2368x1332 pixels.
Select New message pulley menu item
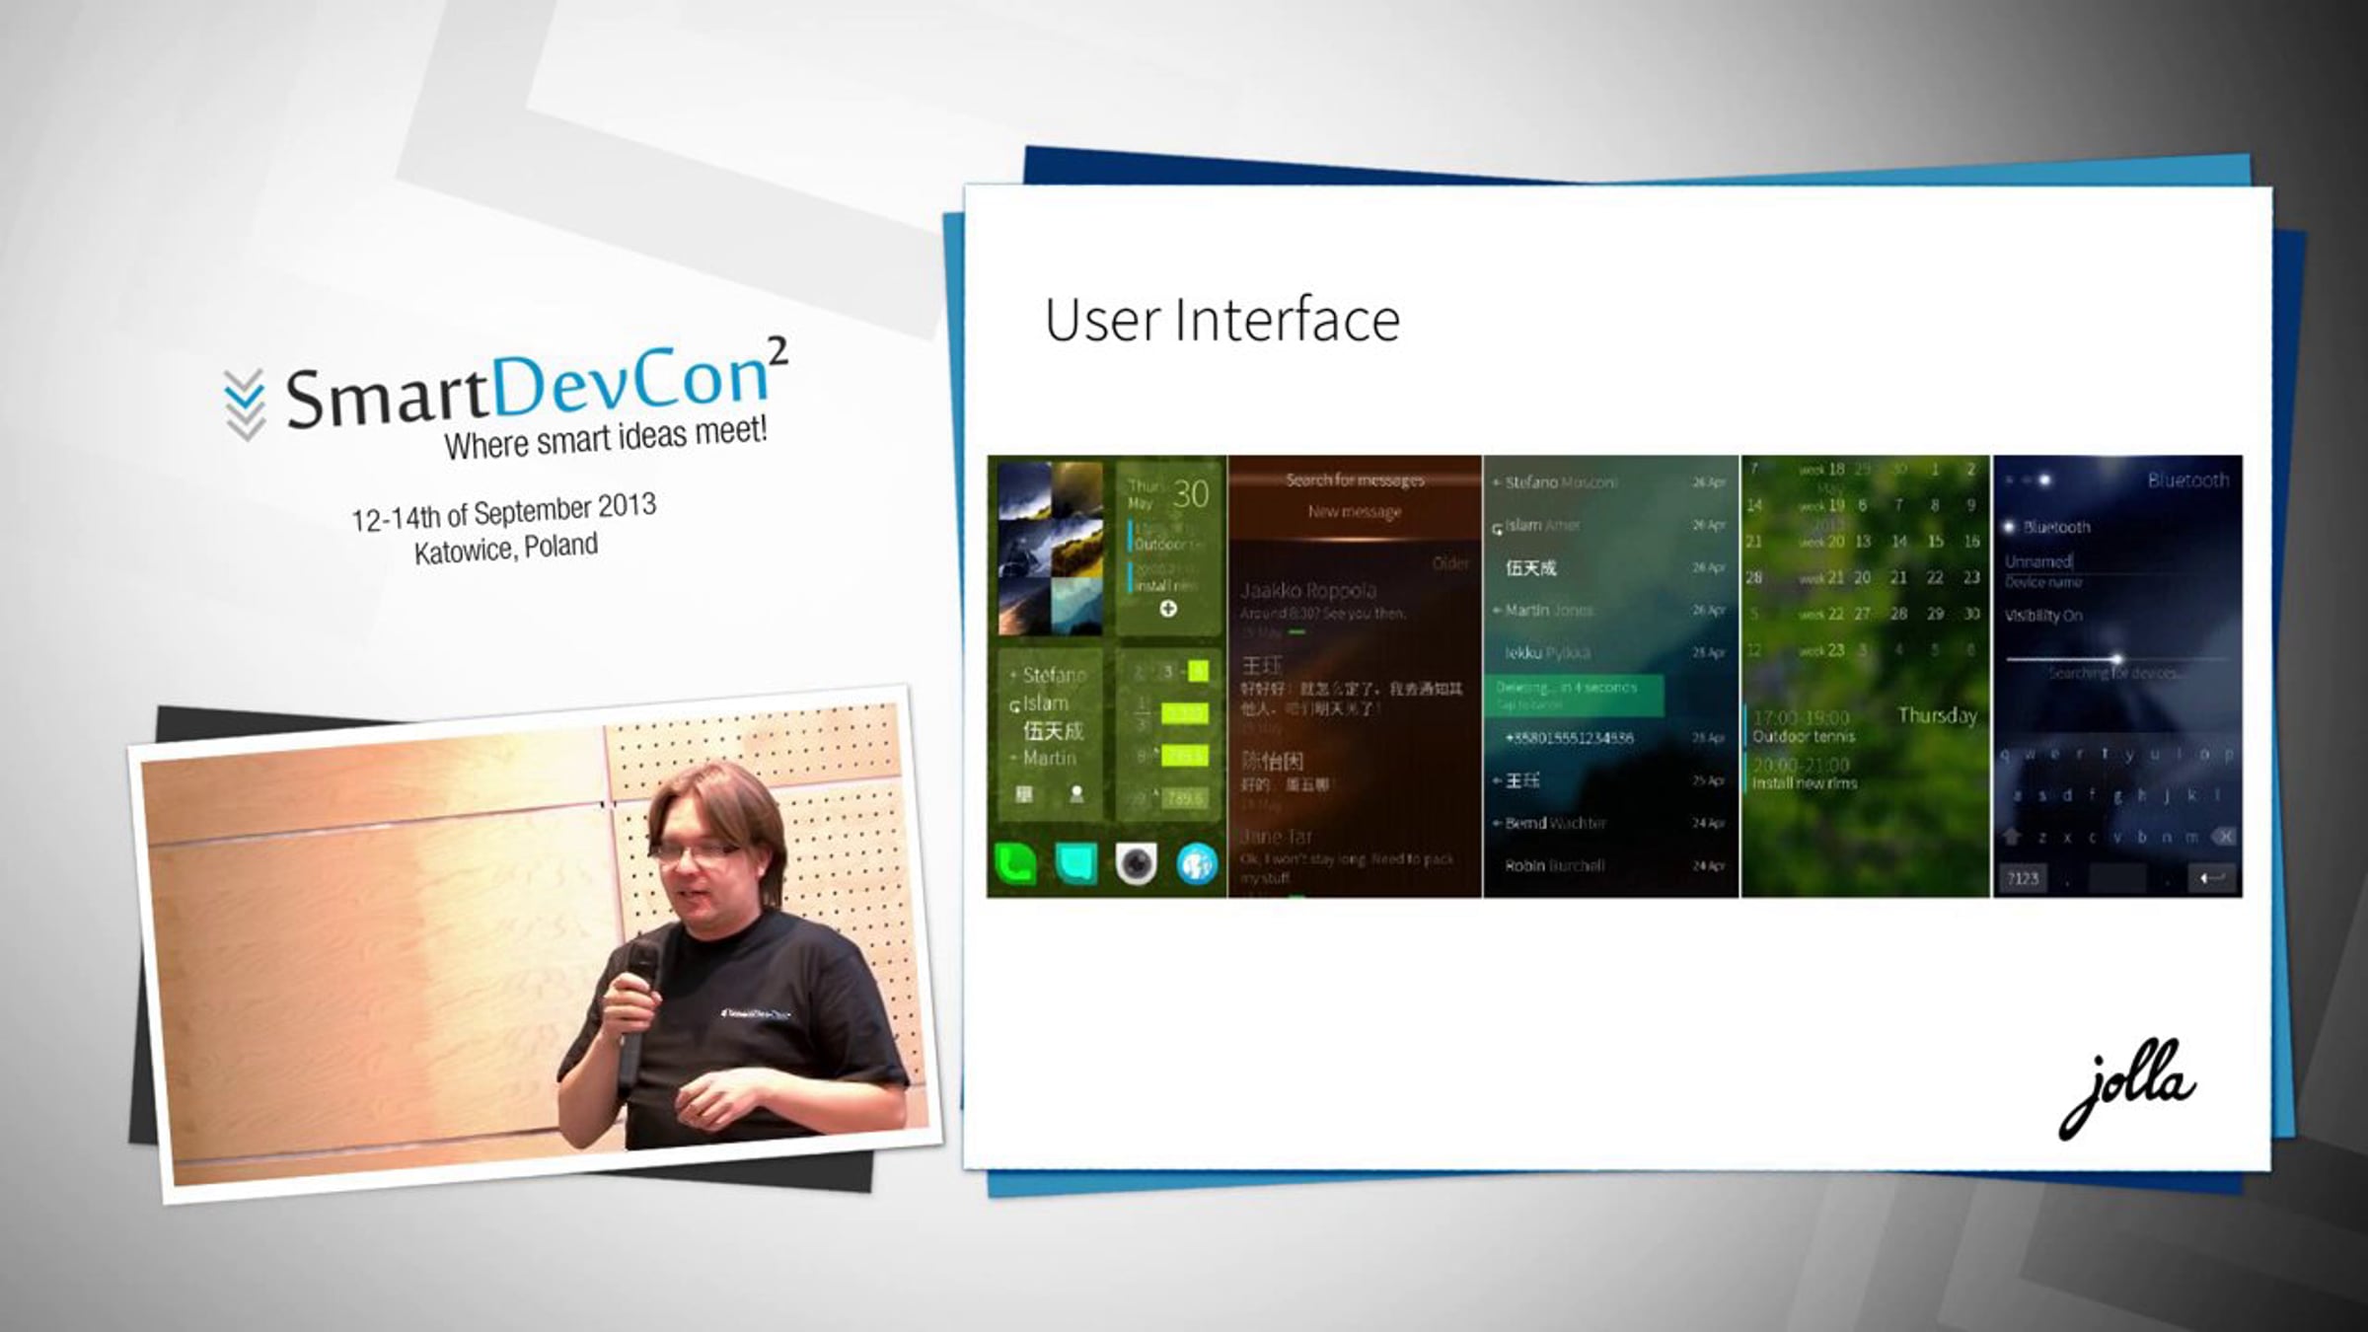[x=1355, y=511]
